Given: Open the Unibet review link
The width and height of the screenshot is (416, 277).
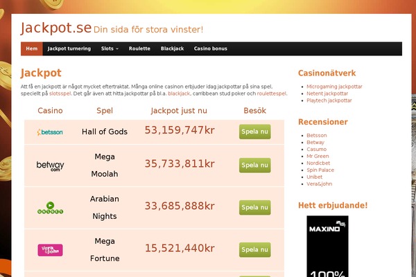Looking at the screenshot, I should click(x=314, y=177).
